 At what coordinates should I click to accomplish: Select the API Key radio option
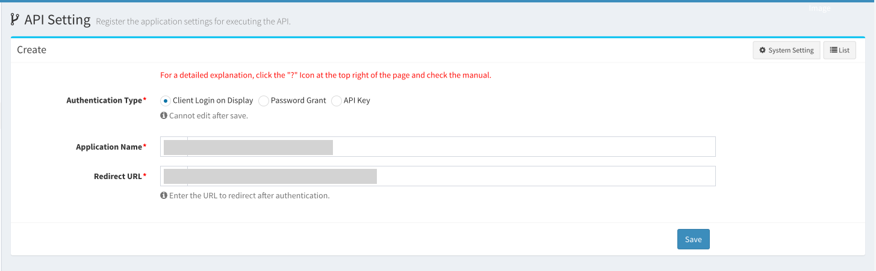coord(336,101)
